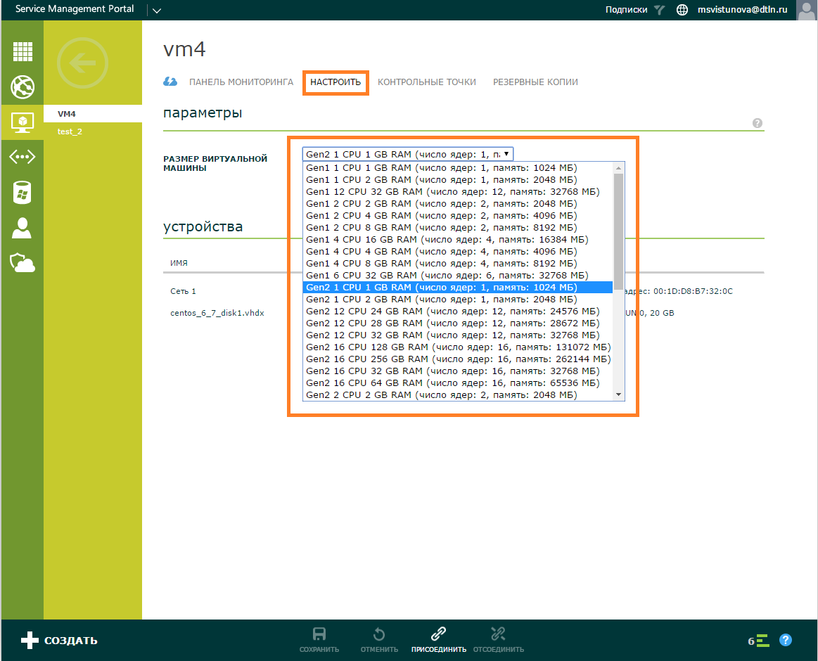Click the virtual machines monitor sidebar icon
The width and height of the screenshot is (818, 661).
tap(23, 122)
